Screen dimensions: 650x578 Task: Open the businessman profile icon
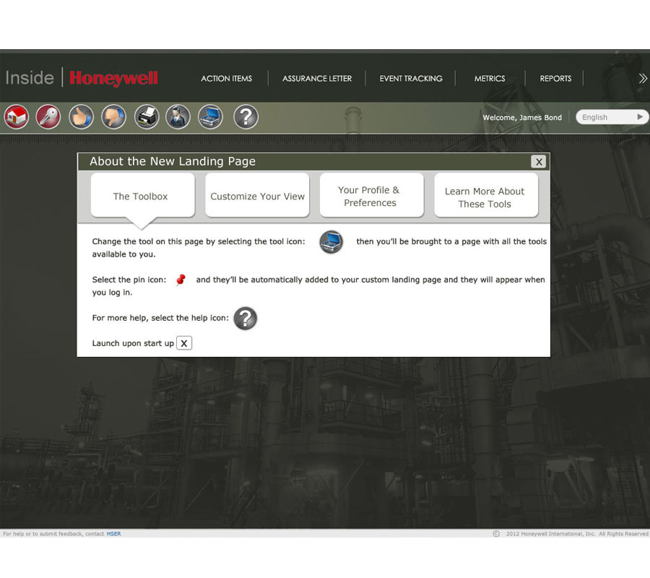tap(178, 116)
